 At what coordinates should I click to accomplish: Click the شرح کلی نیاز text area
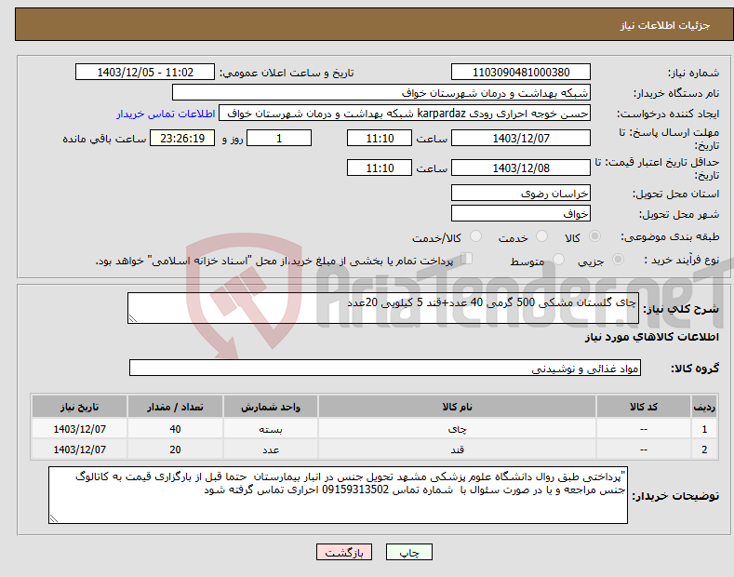click(383, 308)
